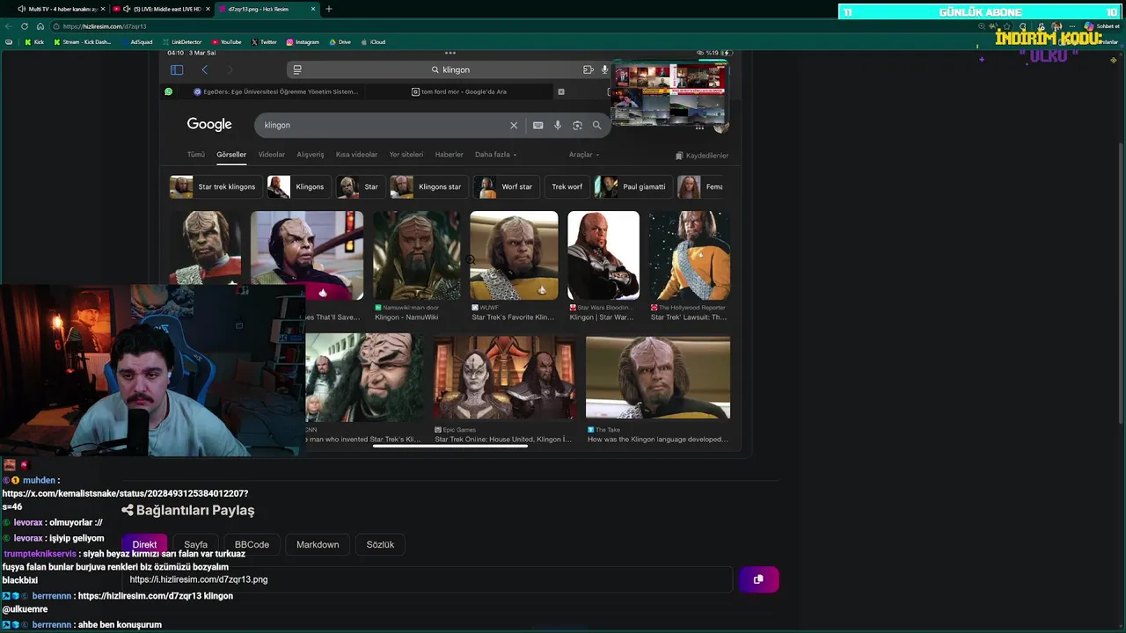Open the Kick bookmark
This screenshot has height=633, width=1126.
34,42
